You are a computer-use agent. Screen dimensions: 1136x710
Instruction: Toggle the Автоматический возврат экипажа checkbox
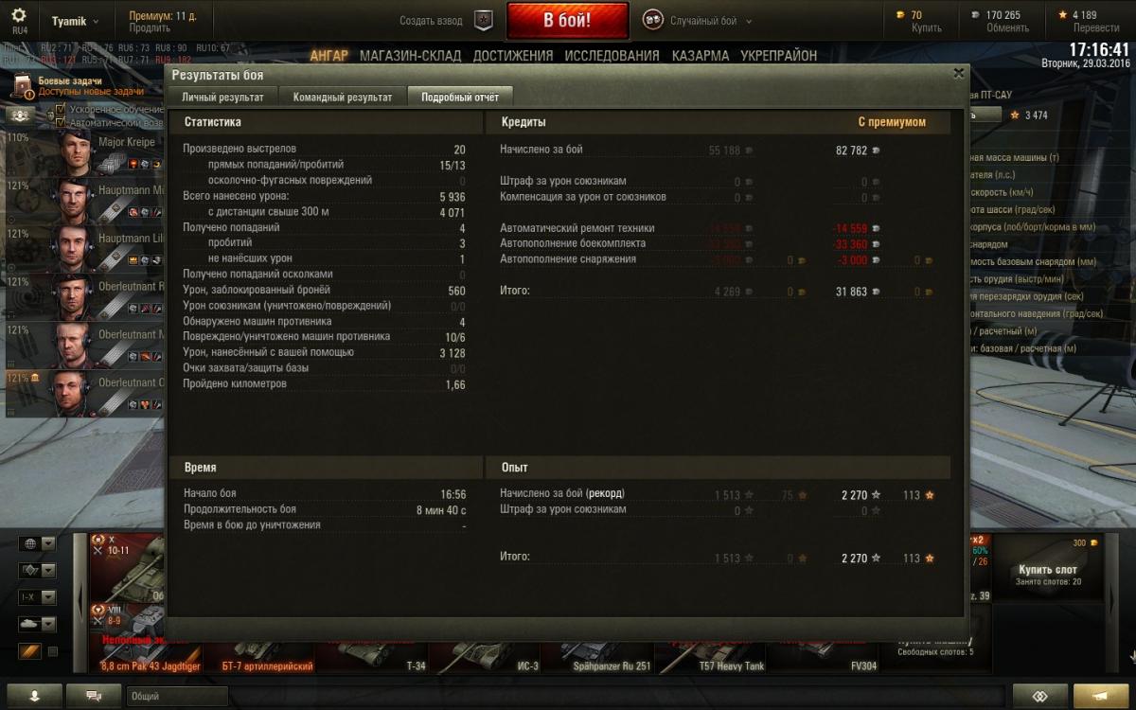coord(61,123)
